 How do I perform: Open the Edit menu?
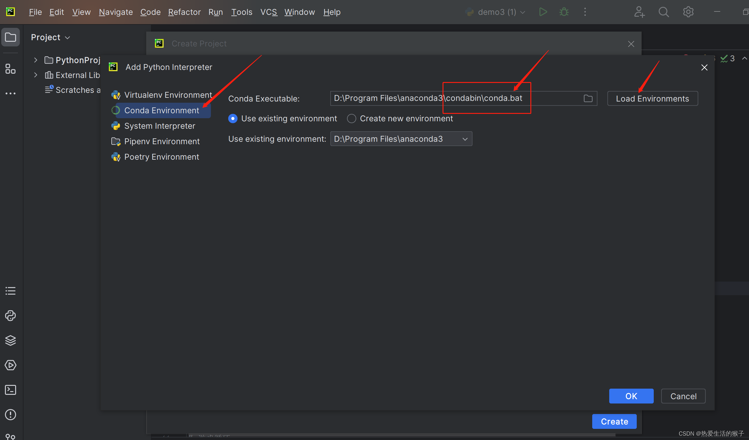pyautogui.click(x=57, y=12)
